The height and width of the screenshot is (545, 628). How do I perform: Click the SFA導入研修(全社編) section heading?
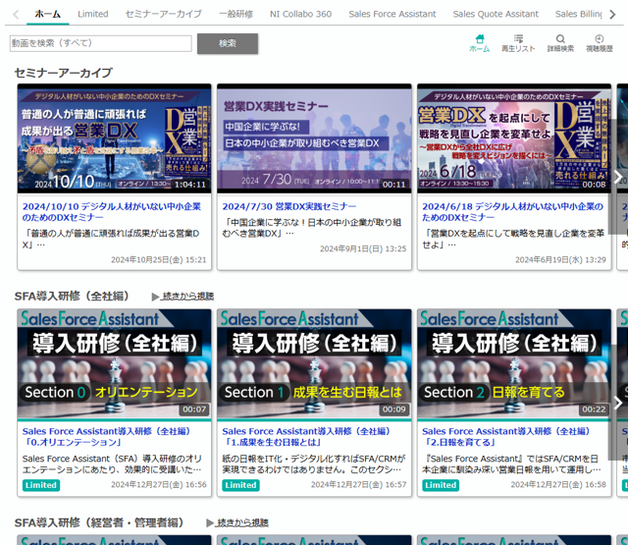click(72, 297)
